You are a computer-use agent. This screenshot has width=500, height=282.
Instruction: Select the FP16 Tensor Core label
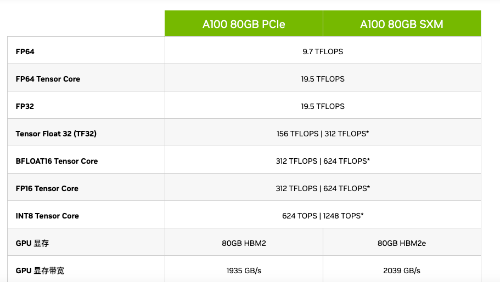click(47, 188)
